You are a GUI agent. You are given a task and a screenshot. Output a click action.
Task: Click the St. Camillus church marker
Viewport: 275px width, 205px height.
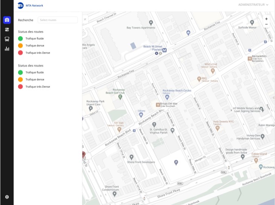[154, 125]
